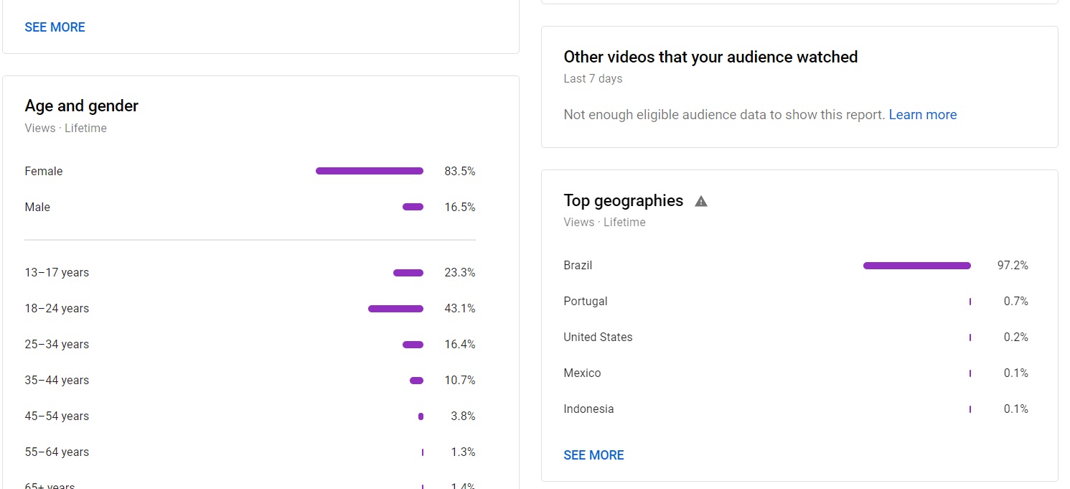Select the Male percentage bar
Image resolution: width=1070 pixels, height=489 pixels.
coord(413,207)
